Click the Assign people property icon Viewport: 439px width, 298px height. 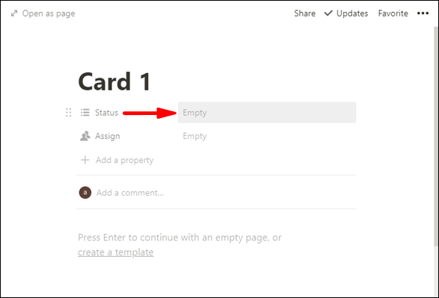tap(85, 136)
